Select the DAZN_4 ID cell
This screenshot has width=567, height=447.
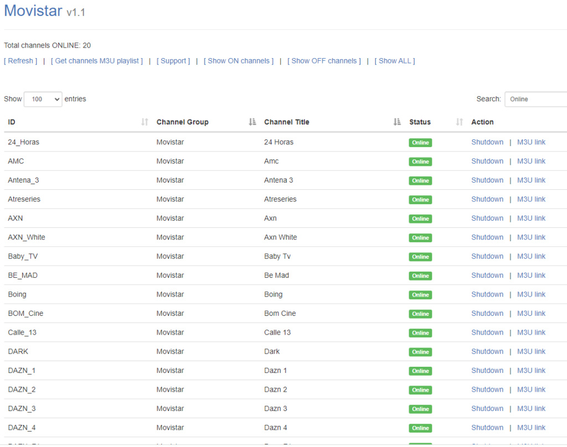(x=22, y=428)
